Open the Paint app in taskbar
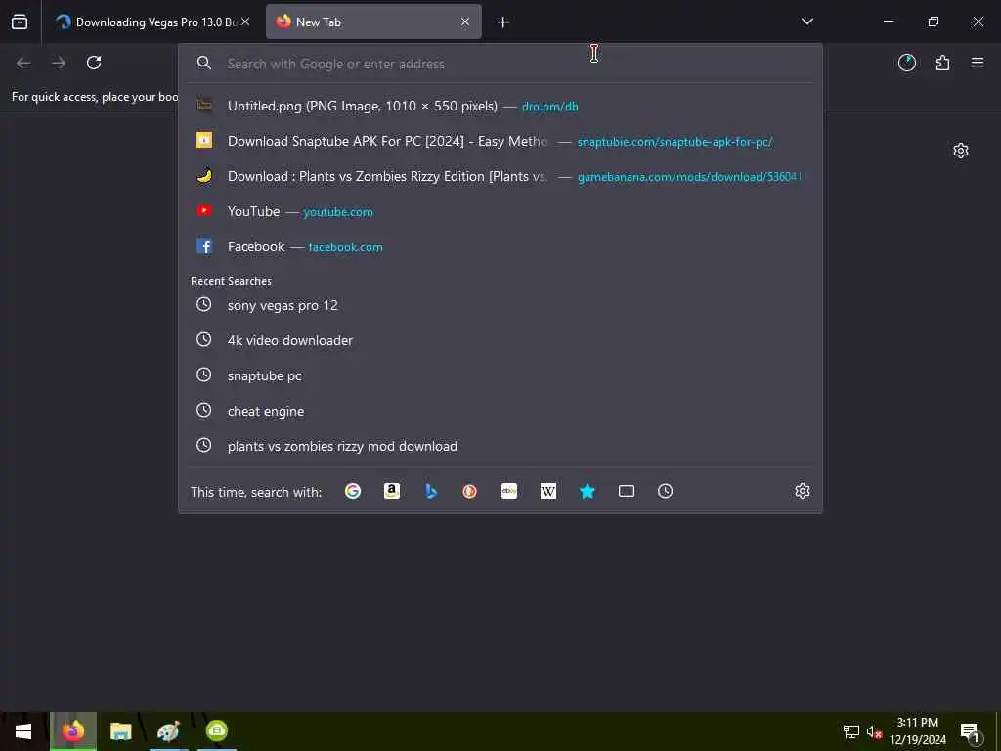 tap(168, 731)
